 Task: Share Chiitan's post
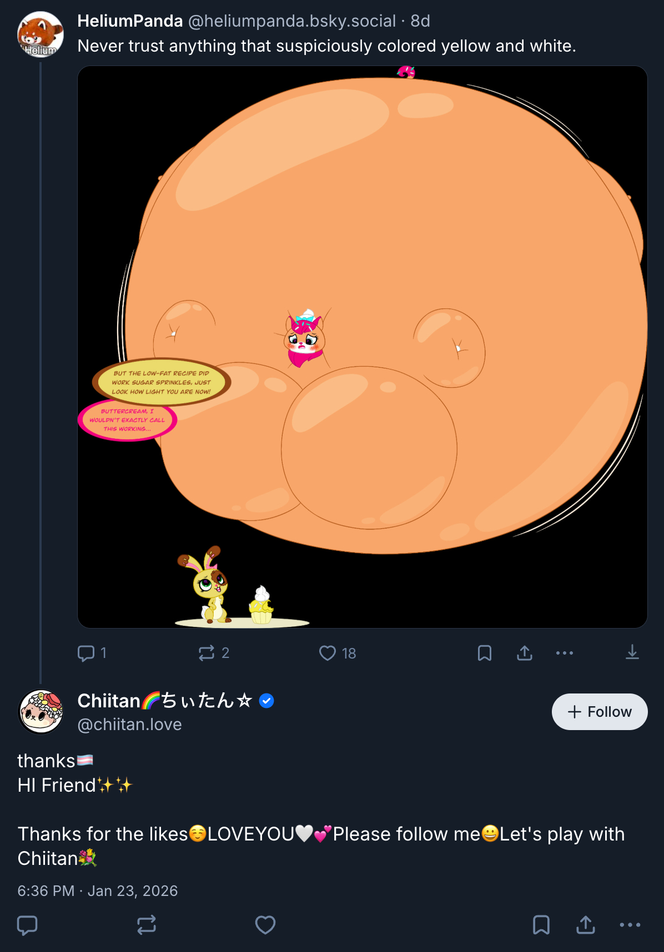pyautogui.click(x=586, y=925)
